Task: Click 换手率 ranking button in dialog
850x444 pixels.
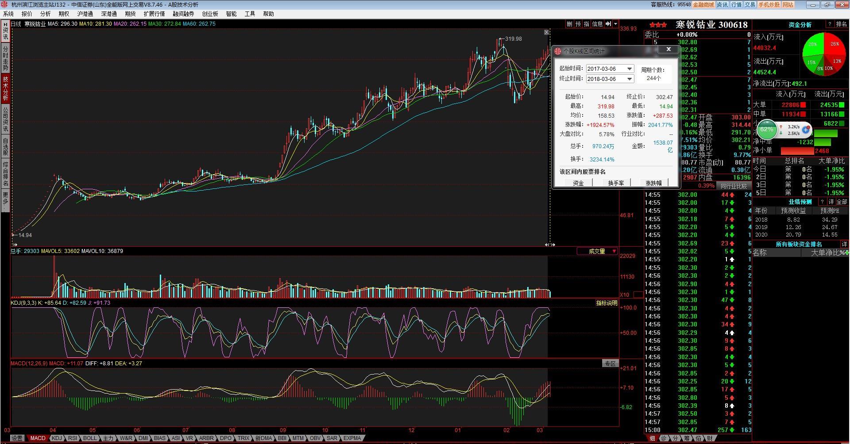Action: 615,183
